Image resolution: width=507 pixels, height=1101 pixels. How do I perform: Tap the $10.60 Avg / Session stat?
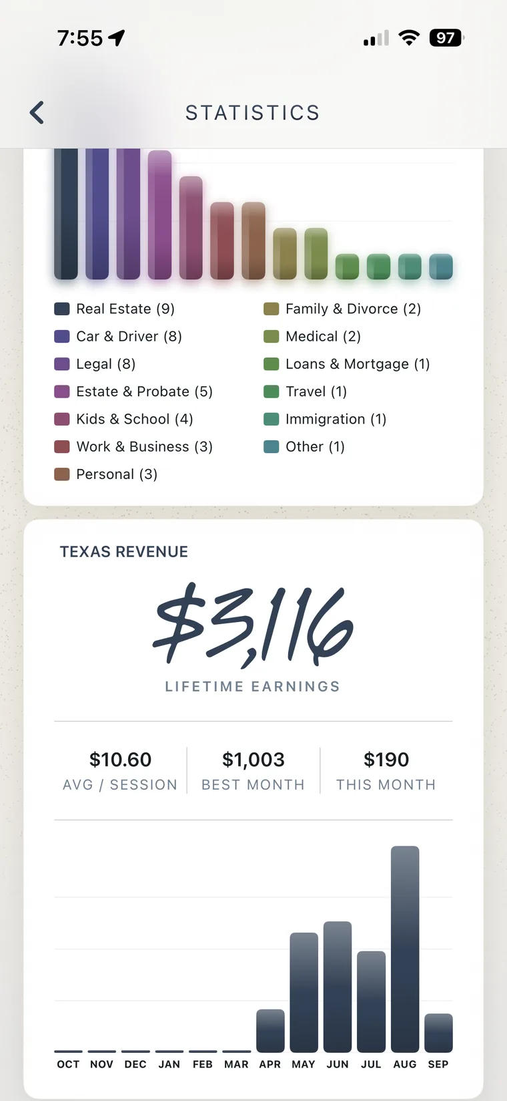click(x=120, y=770)
